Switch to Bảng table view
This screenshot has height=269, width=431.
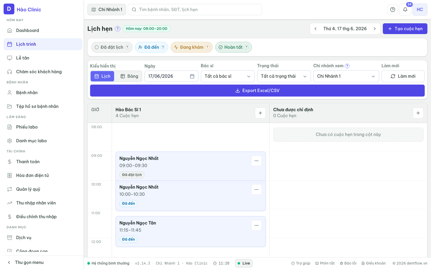click(129, 76)
